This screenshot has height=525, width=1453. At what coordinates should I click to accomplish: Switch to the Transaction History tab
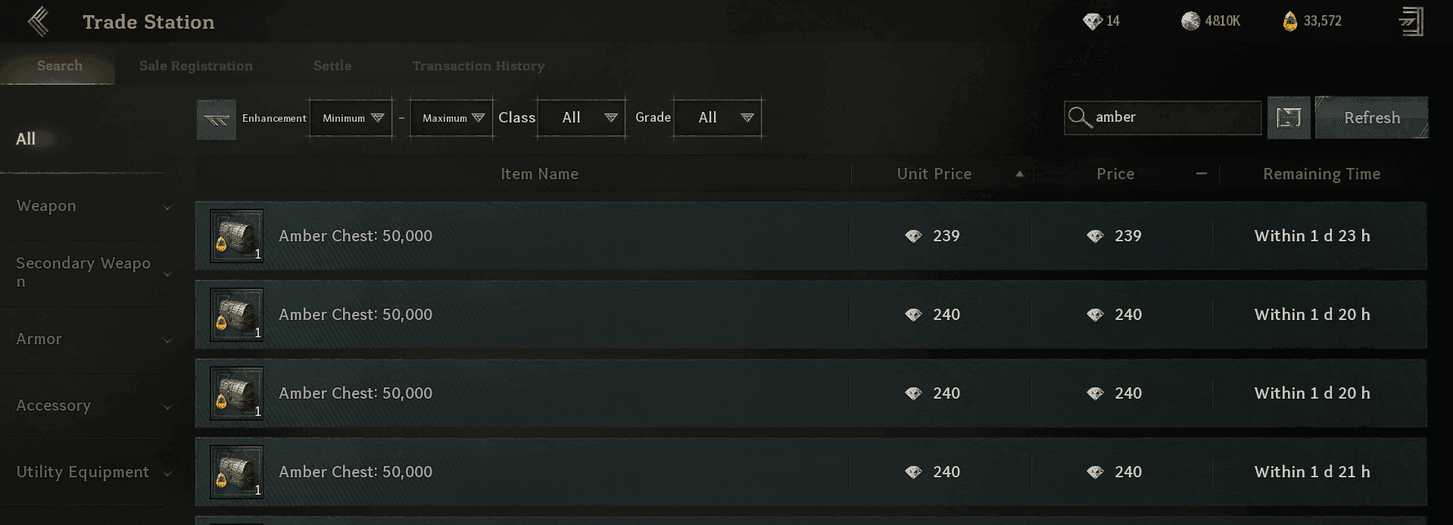478,66
